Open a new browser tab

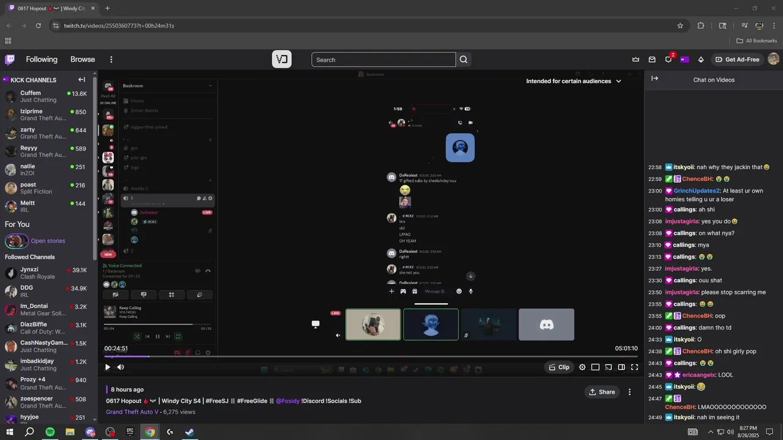(107, 9)
